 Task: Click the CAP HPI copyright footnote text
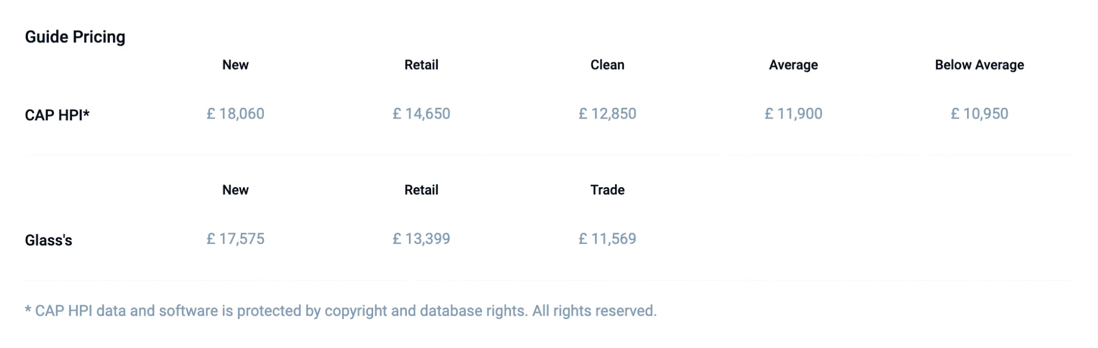click(x=341, y=311)
